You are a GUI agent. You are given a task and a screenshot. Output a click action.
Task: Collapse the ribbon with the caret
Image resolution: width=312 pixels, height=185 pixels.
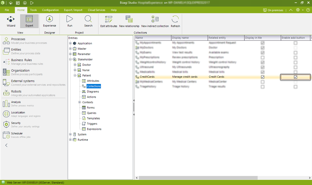291,10
